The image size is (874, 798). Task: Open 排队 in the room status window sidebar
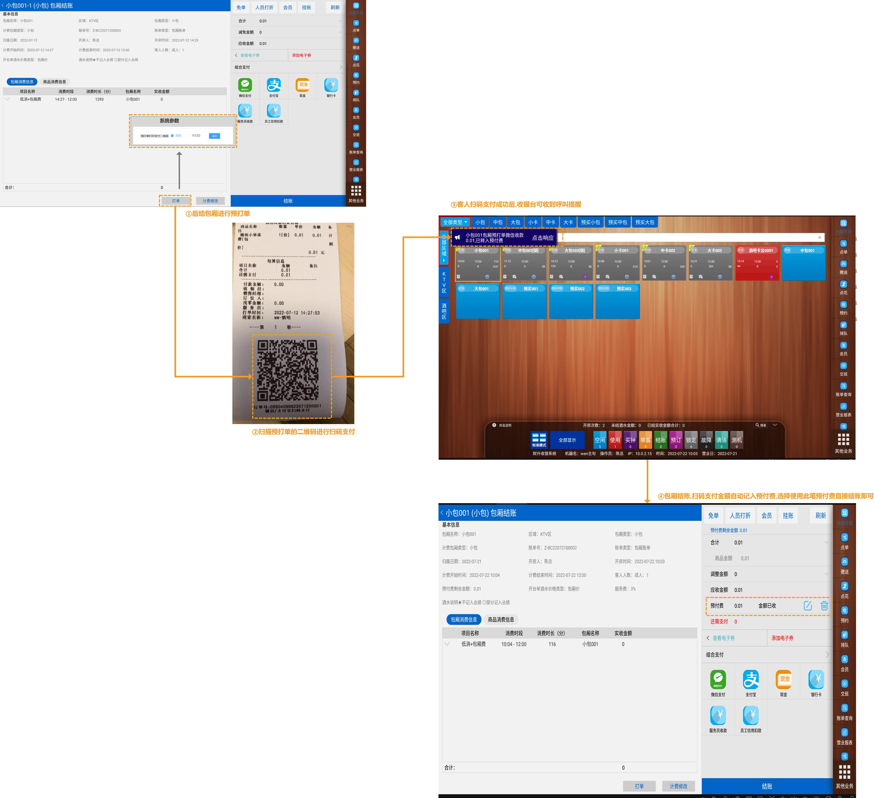click(x=843, y=328)
